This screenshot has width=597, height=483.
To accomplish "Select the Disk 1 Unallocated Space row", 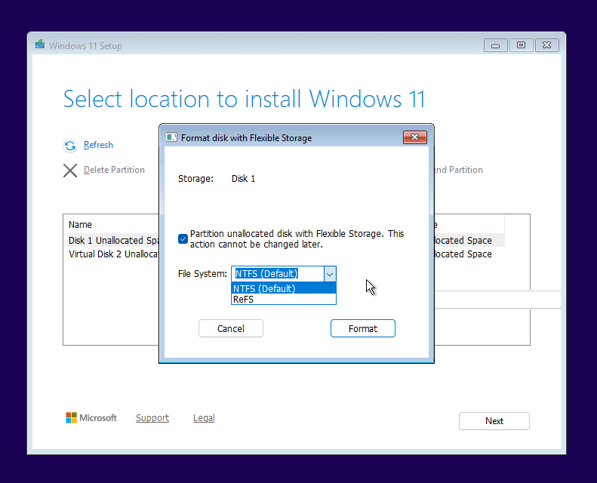I will point(113,241).
